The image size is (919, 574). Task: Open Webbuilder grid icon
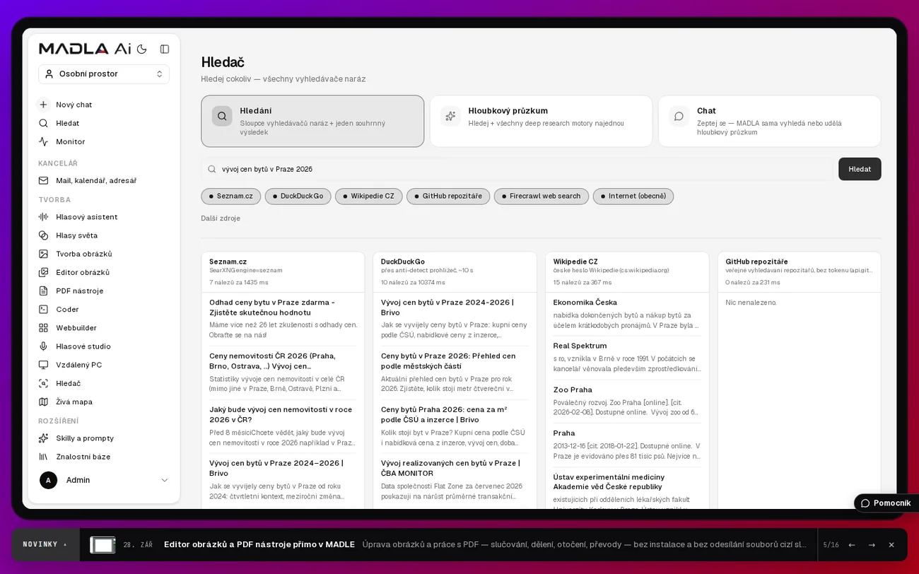pos(43,328)
